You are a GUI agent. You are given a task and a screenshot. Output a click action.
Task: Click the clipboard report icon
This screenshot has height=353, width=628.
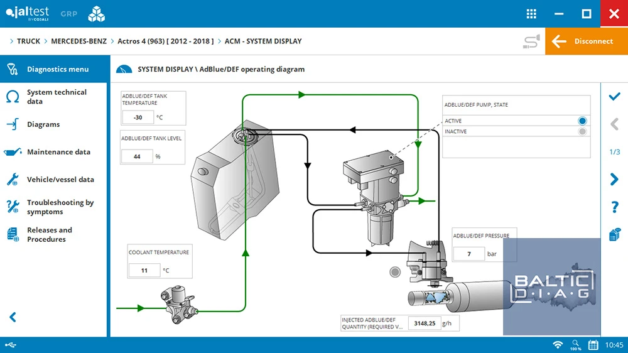(614, 234)
